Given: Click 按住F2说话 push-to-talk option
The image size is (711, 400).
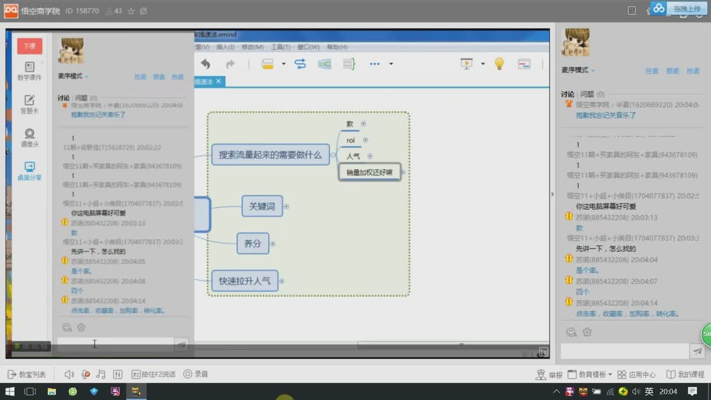Looking at the screenshot, I should pos(153,374).
